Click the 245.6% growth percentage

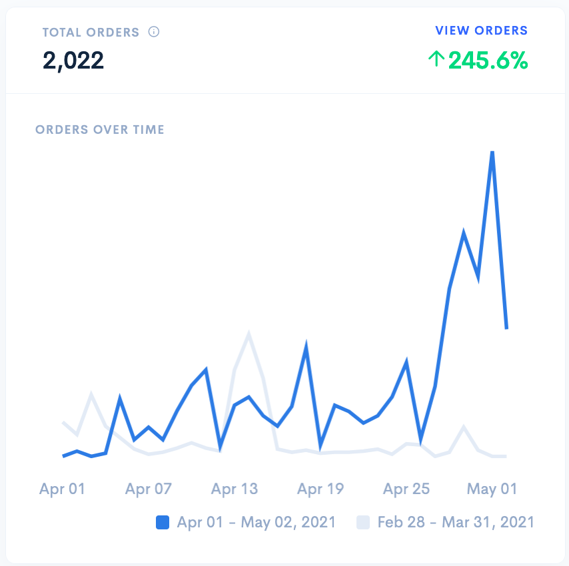488,61
